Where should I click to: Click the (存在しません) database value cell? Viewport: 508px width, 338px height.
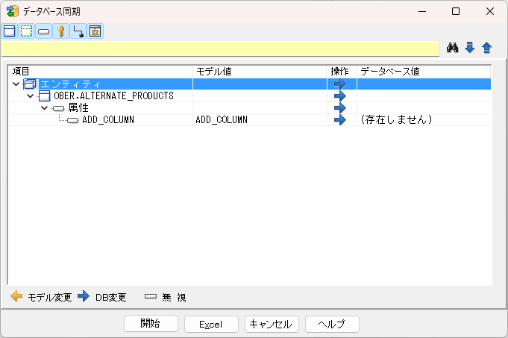click(424, 119)
